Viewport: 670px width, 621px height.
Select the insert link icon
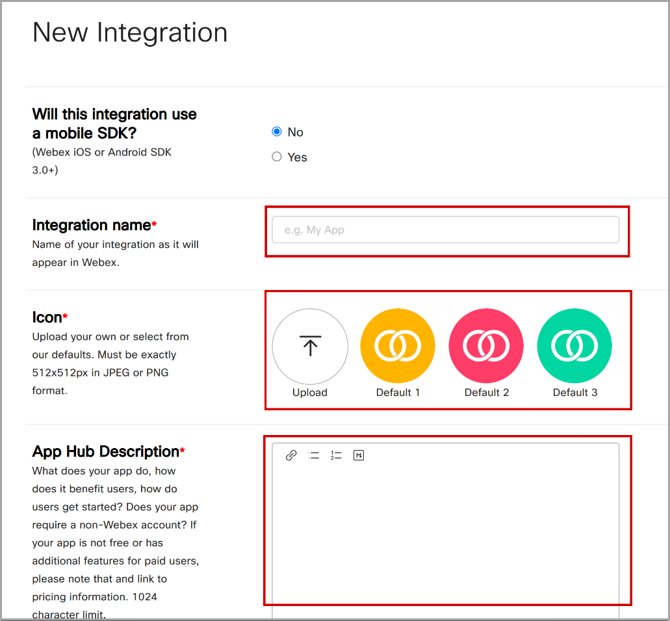click(291, 455)
